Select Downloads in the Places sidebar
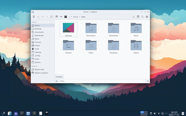The image size is (186, 116). (x=39, y=36)
